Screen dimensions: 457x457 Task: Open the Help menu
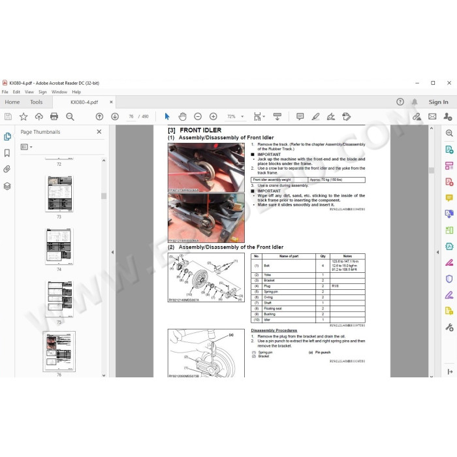tap(76, 92)
